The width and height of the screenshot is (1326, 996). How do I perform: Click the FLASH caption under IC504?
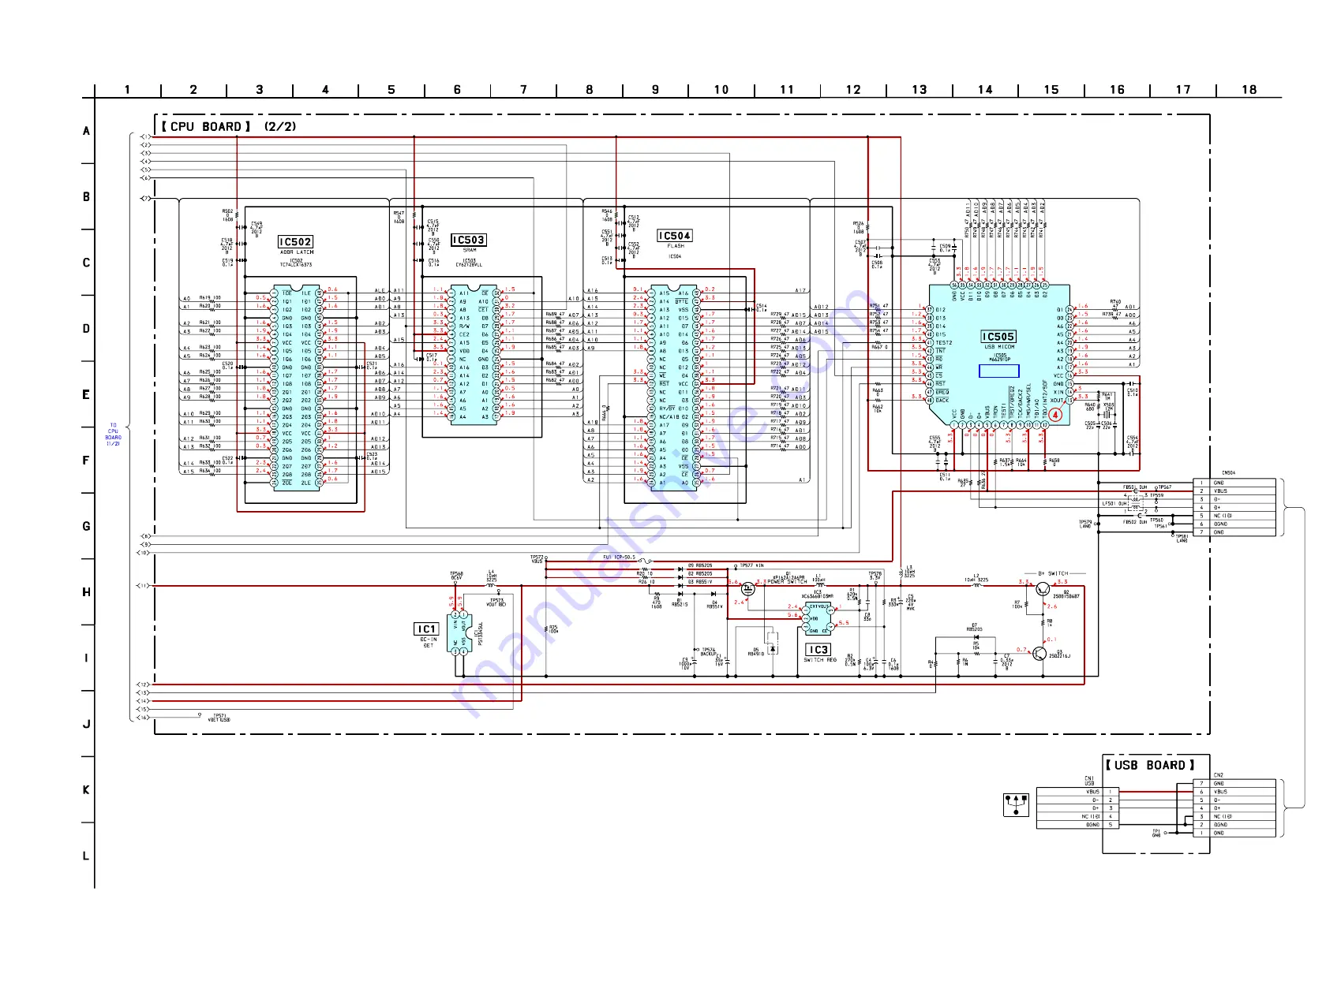click(676, 246)
